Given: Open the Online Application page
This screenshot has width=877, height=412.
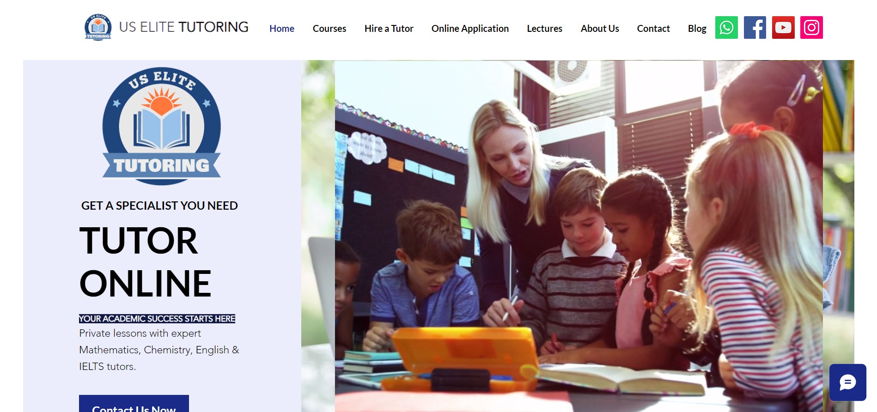Looking at the screenshot, I should point(470,29).
